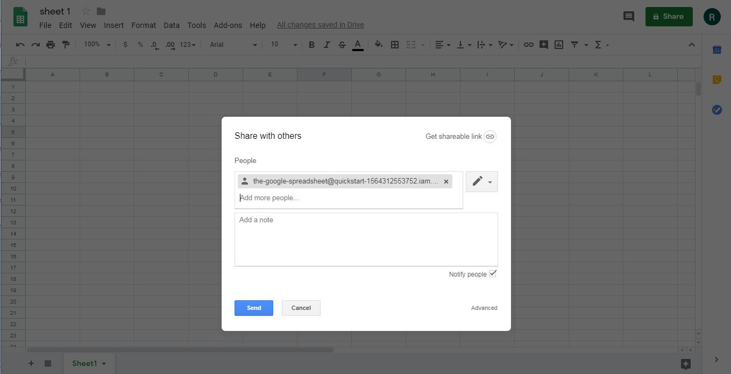The width and height of the screenshot is (731, 374).
Task: Collapse the toolbar with up chevron
Action: point(692,45)
